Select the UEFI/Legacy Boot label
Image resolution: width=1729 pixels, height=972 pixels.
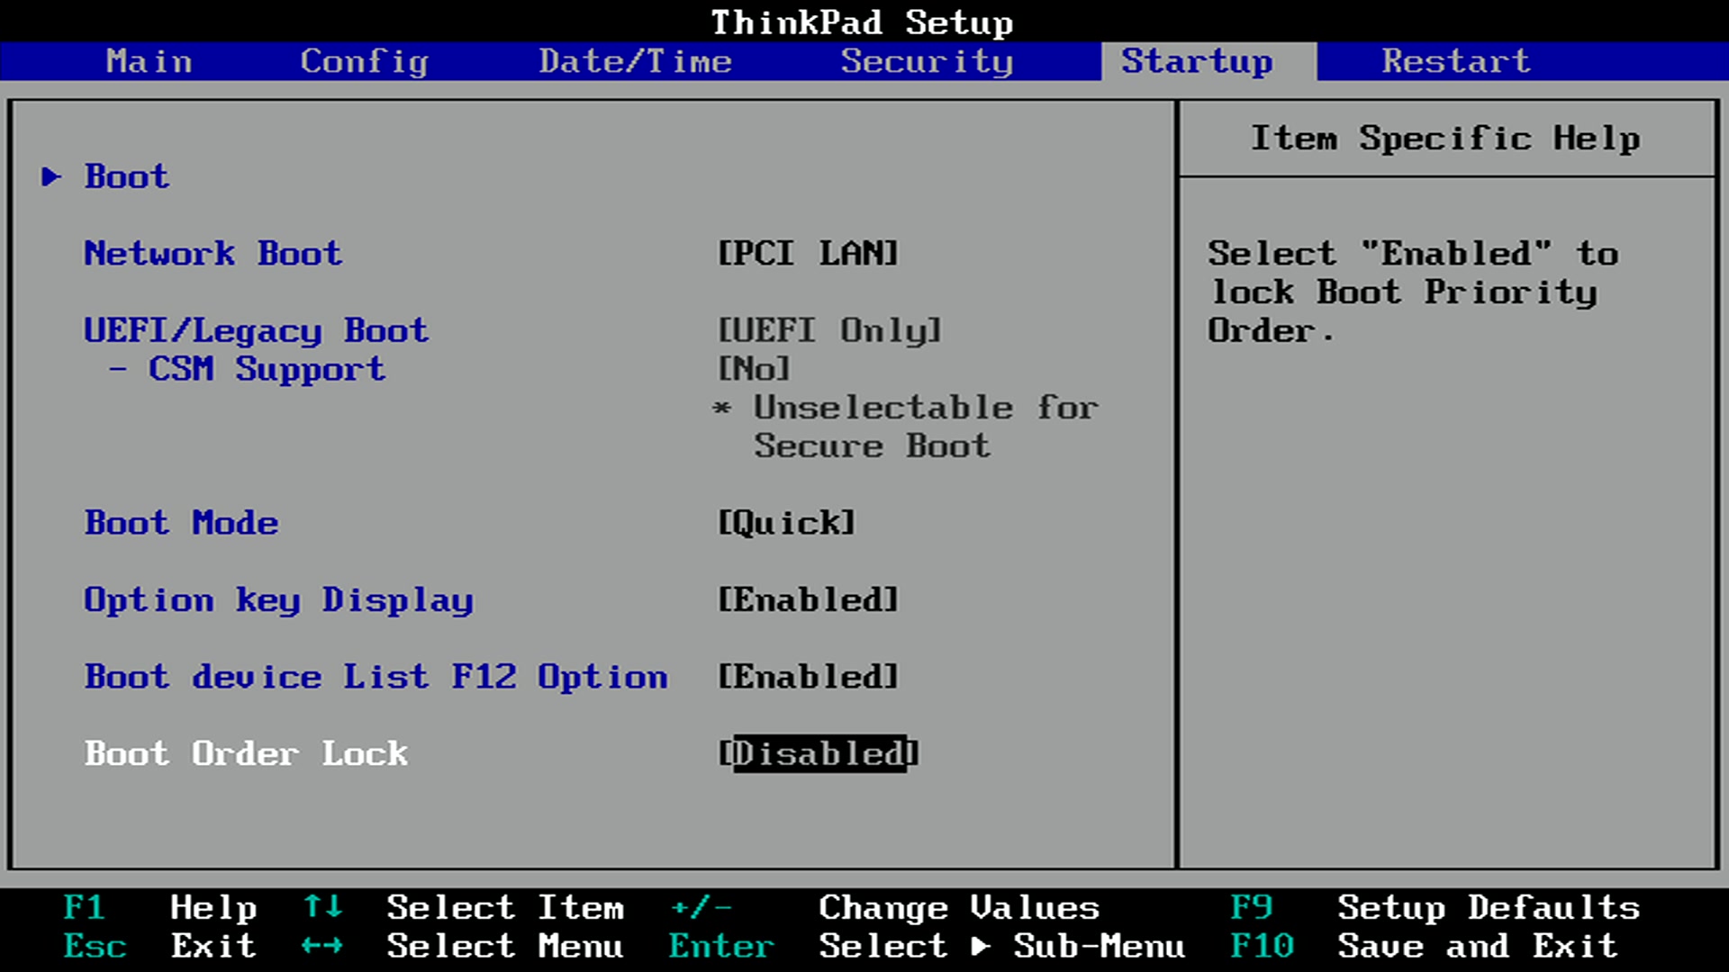pos(257,330)
